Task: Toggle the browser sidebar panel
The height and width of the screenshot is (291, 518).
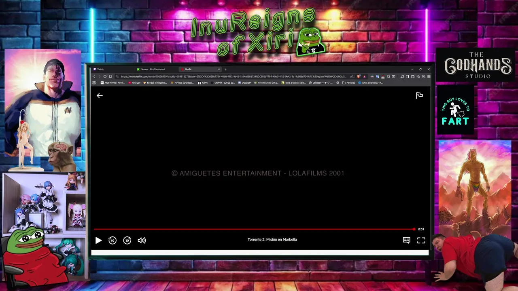Action: click(x=408, y=76)
